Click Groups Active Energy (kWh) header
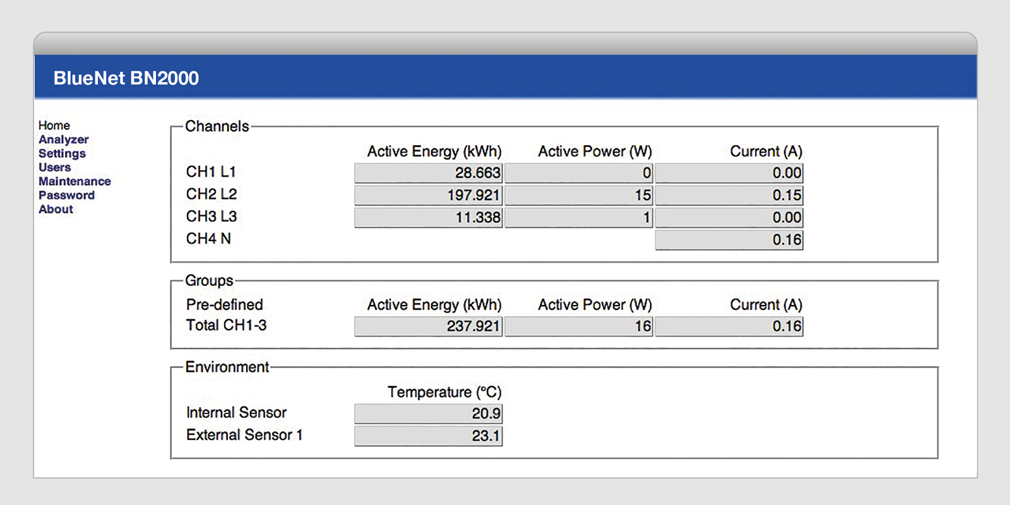Screen dimensions: 1010x505 click(x=434, y=305)
